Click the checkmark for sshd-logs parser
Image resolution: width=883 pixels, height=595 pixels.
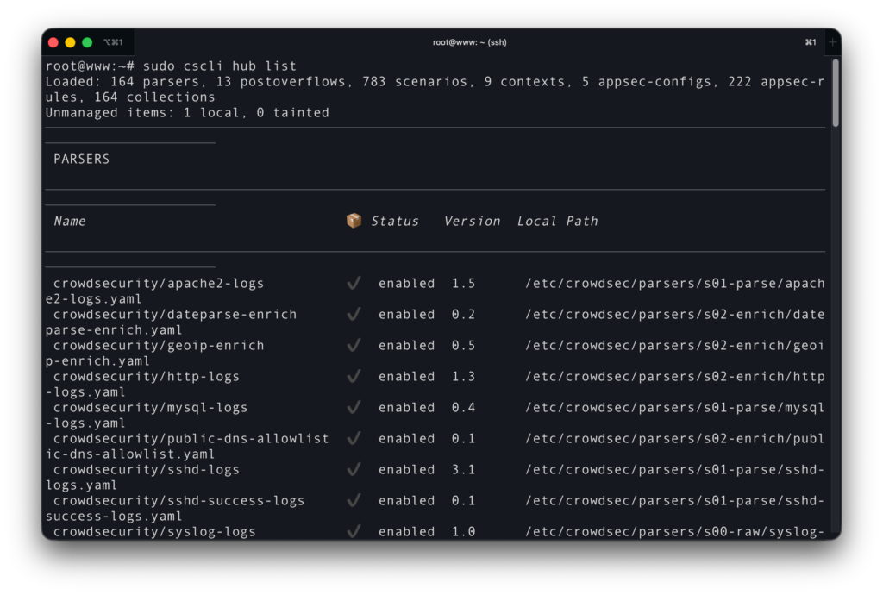click(354, 468)
